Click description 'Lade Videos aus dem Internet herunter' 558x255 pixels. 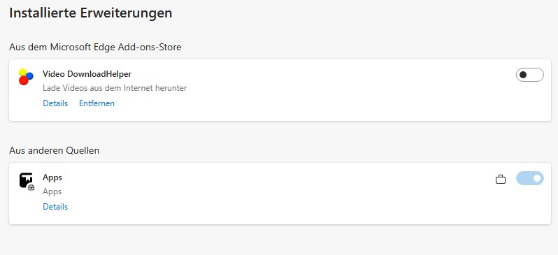click(x=115, y=88)
